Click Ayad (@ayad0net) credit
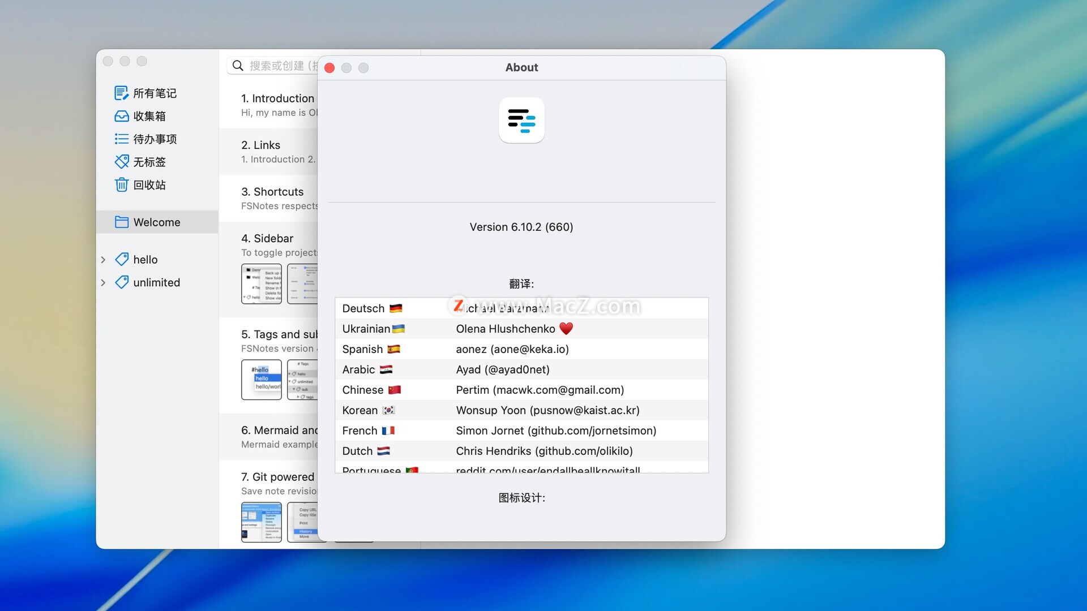 click(x=503, y=369)
